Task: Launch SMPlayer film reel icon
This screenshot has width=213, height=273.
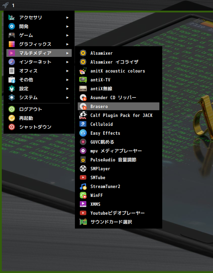Action: (83, 168)
